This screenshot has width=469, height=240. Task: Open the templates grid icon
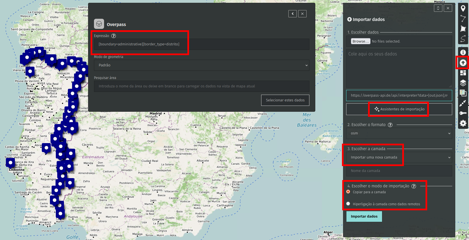point(463,73)
